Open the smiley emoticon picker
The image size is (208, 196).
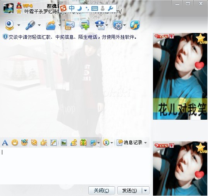(15, 143)
